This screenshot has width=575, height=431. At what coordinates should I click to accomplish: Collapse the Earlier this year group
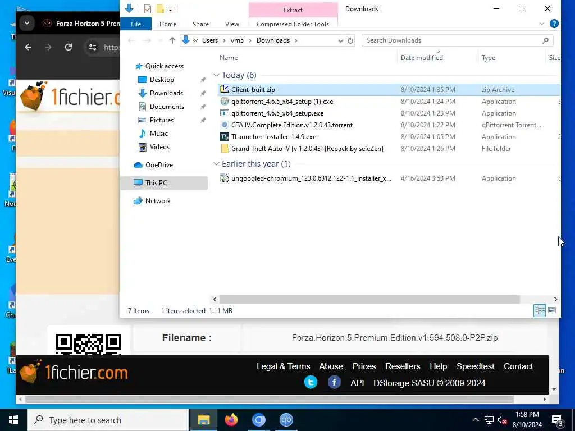coord(216,164)
